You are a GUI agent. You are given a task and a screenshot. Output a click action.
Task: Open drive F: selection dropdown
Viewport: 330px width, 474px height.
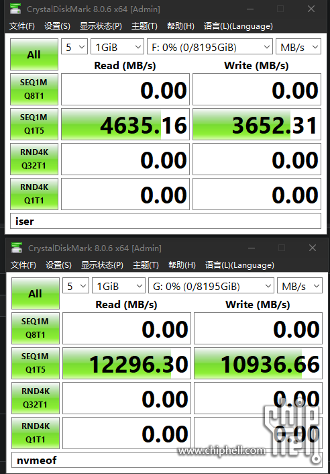(210, 47)
